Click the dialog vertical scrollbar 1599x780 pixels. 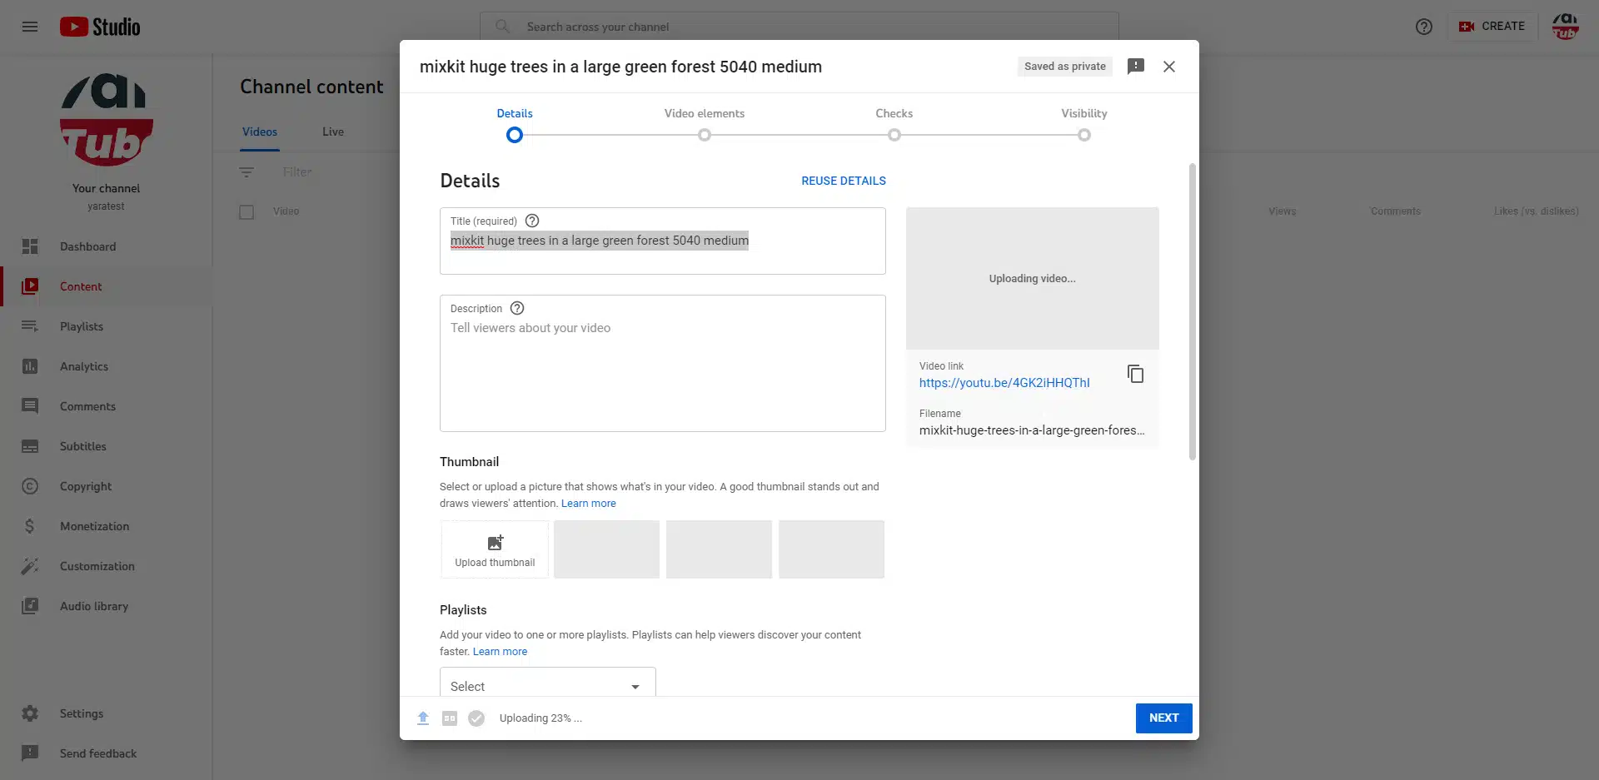point(1192,312)
